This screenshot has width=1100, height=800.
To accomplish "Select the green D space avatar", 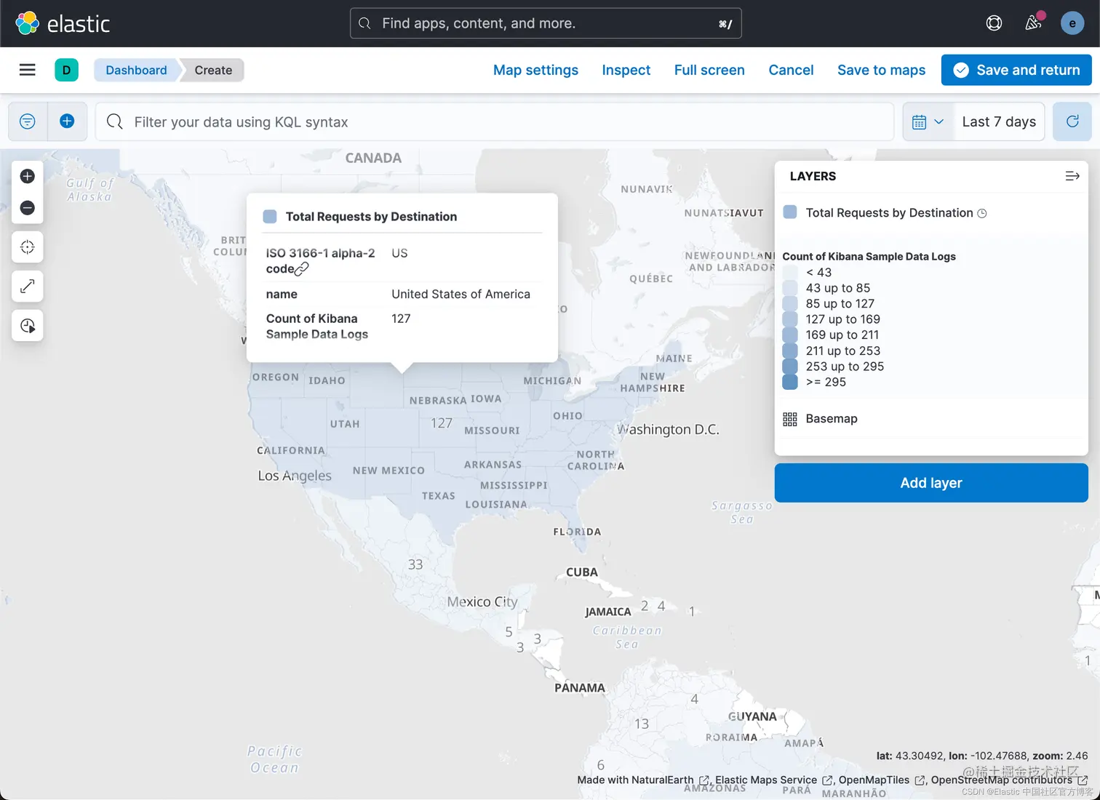I will tap(66, 70).
